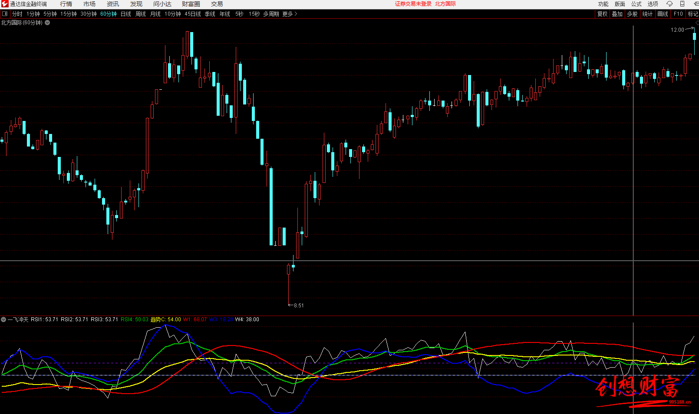Viewport: 699px width, 414px height.
Task: Click the yellow 趋势C: 54.00 value
Action: (x=166, y=319)
